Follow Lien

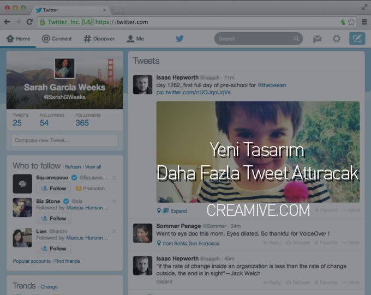[x=53, y=249]
